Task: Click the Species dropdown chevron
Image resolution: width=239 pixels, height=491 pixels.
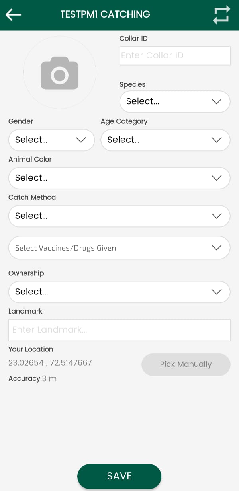Action: [x=216, y=101]
